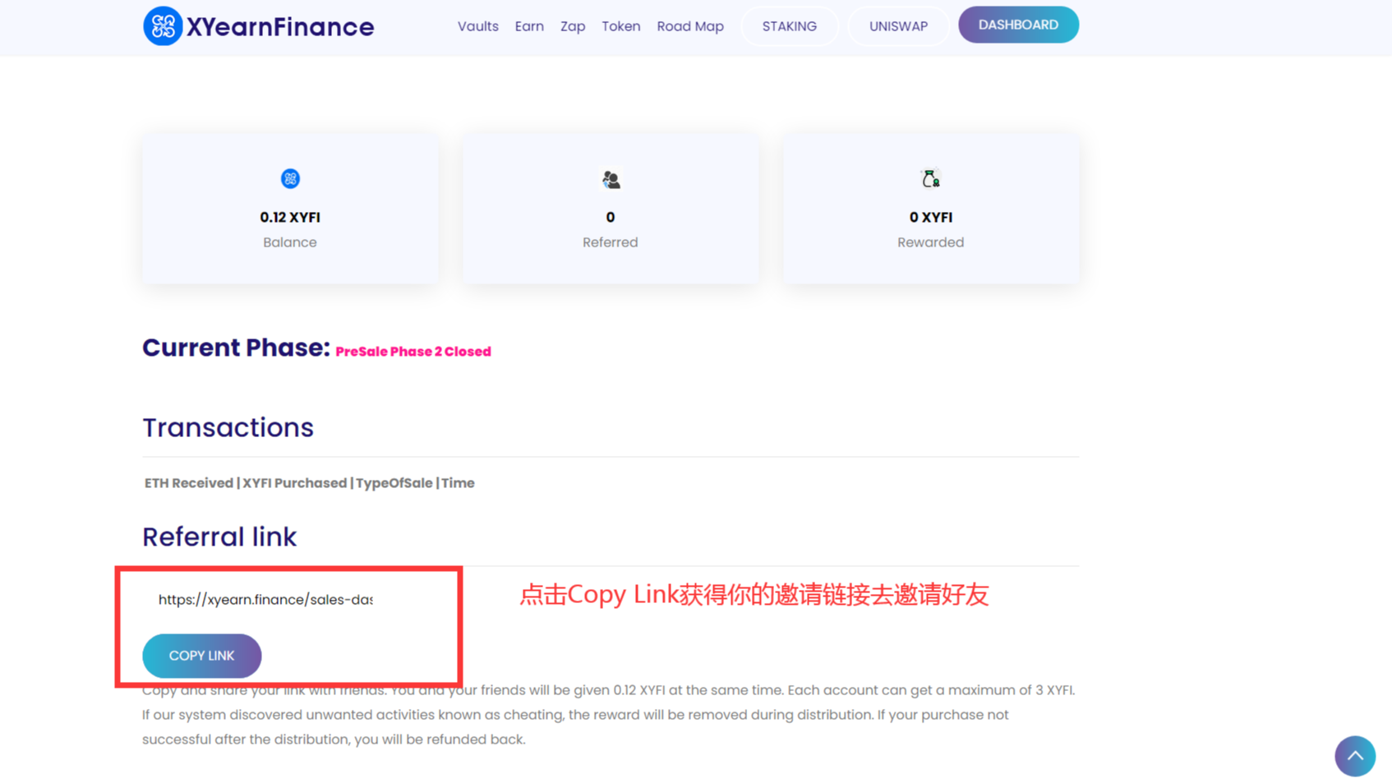Click the Balance card
Viewport: 1392px width, 783px height.
289,208
